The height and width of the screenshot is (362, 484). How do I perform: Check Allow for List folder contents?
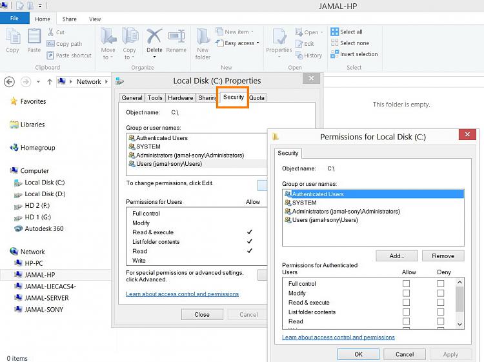click(406, 312)
